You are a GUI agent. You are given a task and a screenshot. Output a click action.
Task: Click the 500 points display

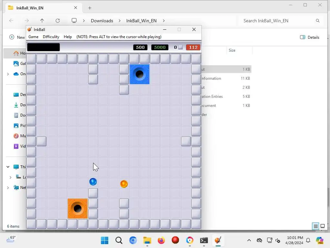(140, 47)
